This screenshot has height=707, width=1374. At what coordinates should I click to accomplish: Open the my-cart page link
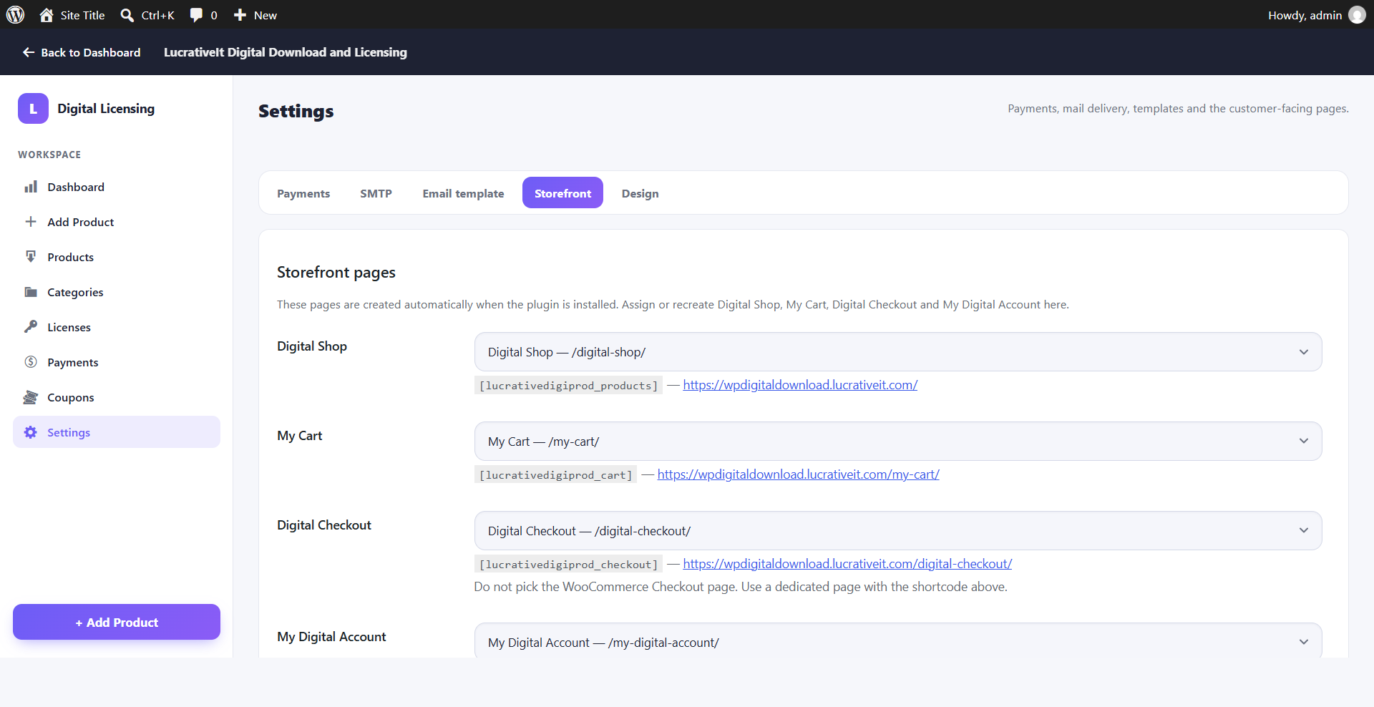(x=798, y=474)
